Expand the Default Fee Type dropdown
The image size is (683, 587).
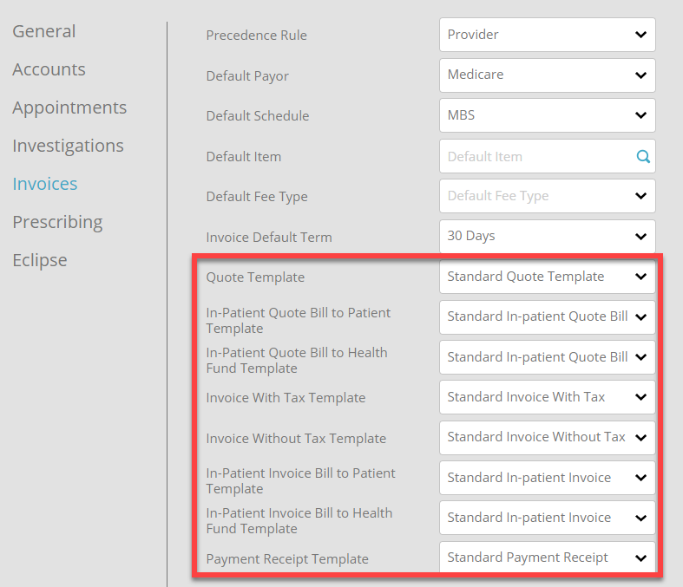coord(547,196)
